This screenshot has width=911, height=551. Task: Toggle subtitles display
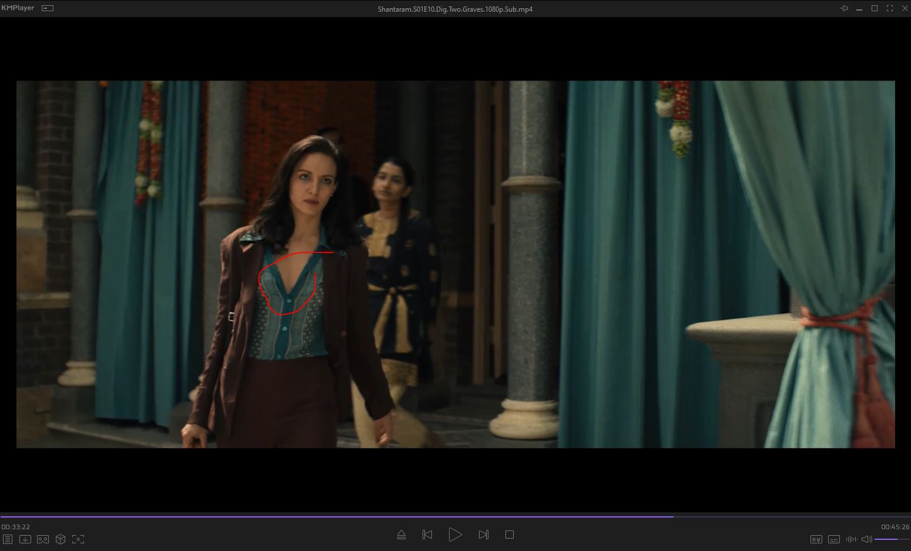pyautogui.click(x=833, y=539)
